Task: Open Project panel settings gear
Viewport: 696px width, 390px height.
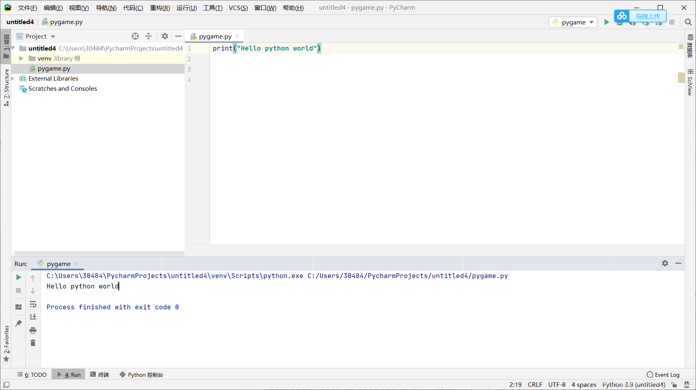Action: click(x=165, y=36)
